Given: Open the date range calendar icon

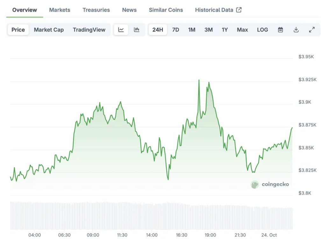Looking at the screenshot, I should click(x=280, y=30).
